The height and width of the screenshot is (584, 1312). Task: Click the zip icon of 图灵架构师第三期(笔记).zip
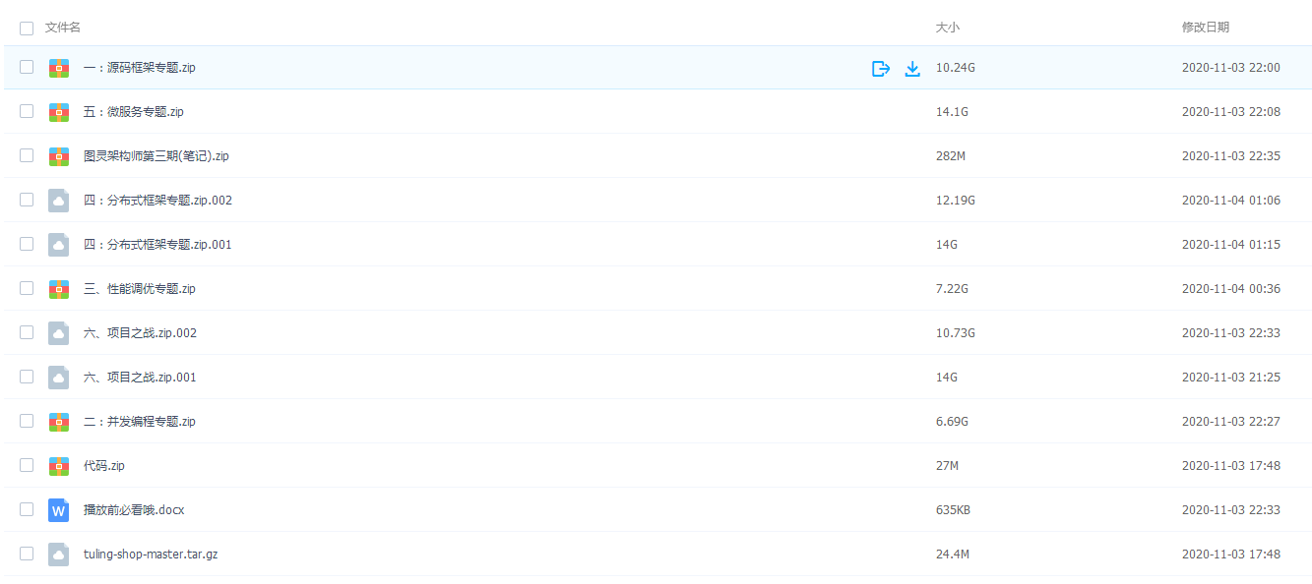tap(59, 156)
